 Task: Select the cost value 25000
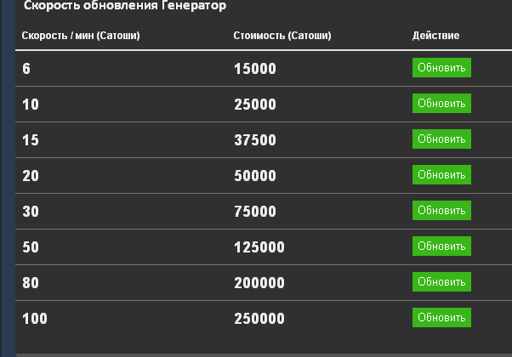point(255,105)
